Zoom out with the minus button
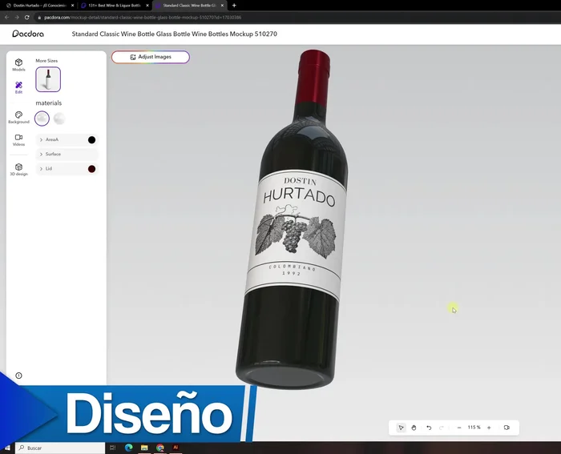561x454 pixels. pos(459,428)
